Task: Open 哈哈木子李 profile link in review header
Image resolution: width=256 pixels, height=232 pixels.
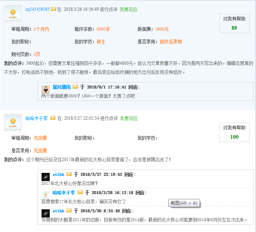Action: (x=36, y=118)
